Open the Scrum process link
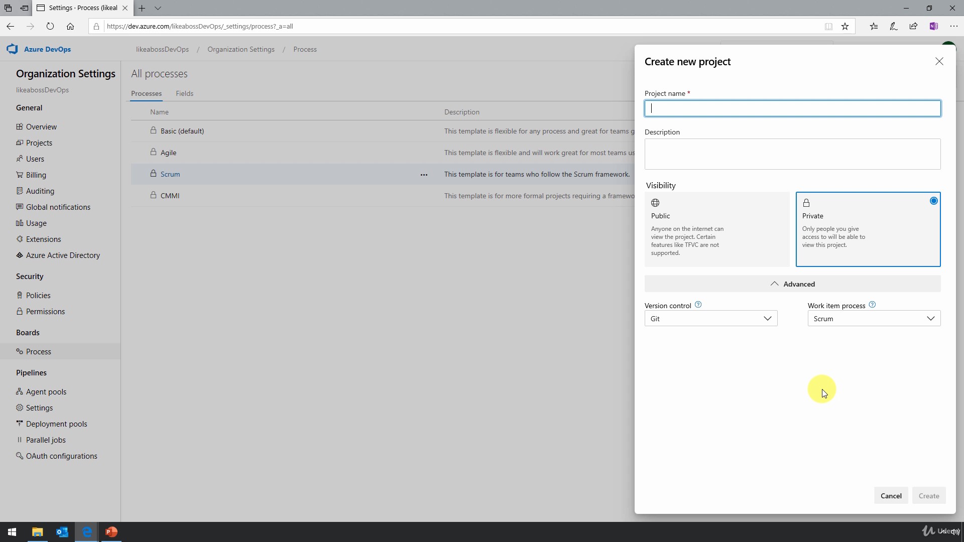The image size is (964, 542). tap(170, 174)
